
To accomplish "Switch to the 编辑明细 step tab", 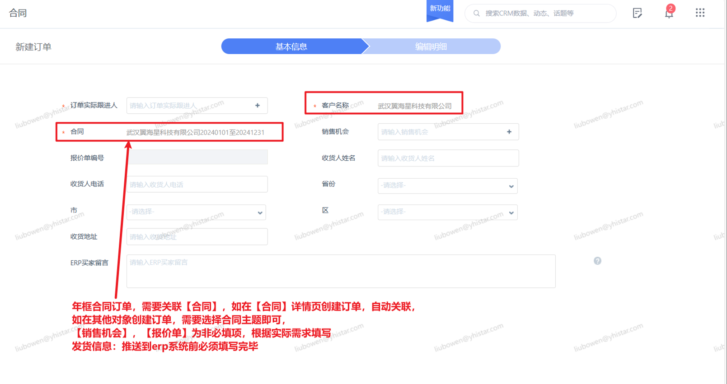I will 432,46.
